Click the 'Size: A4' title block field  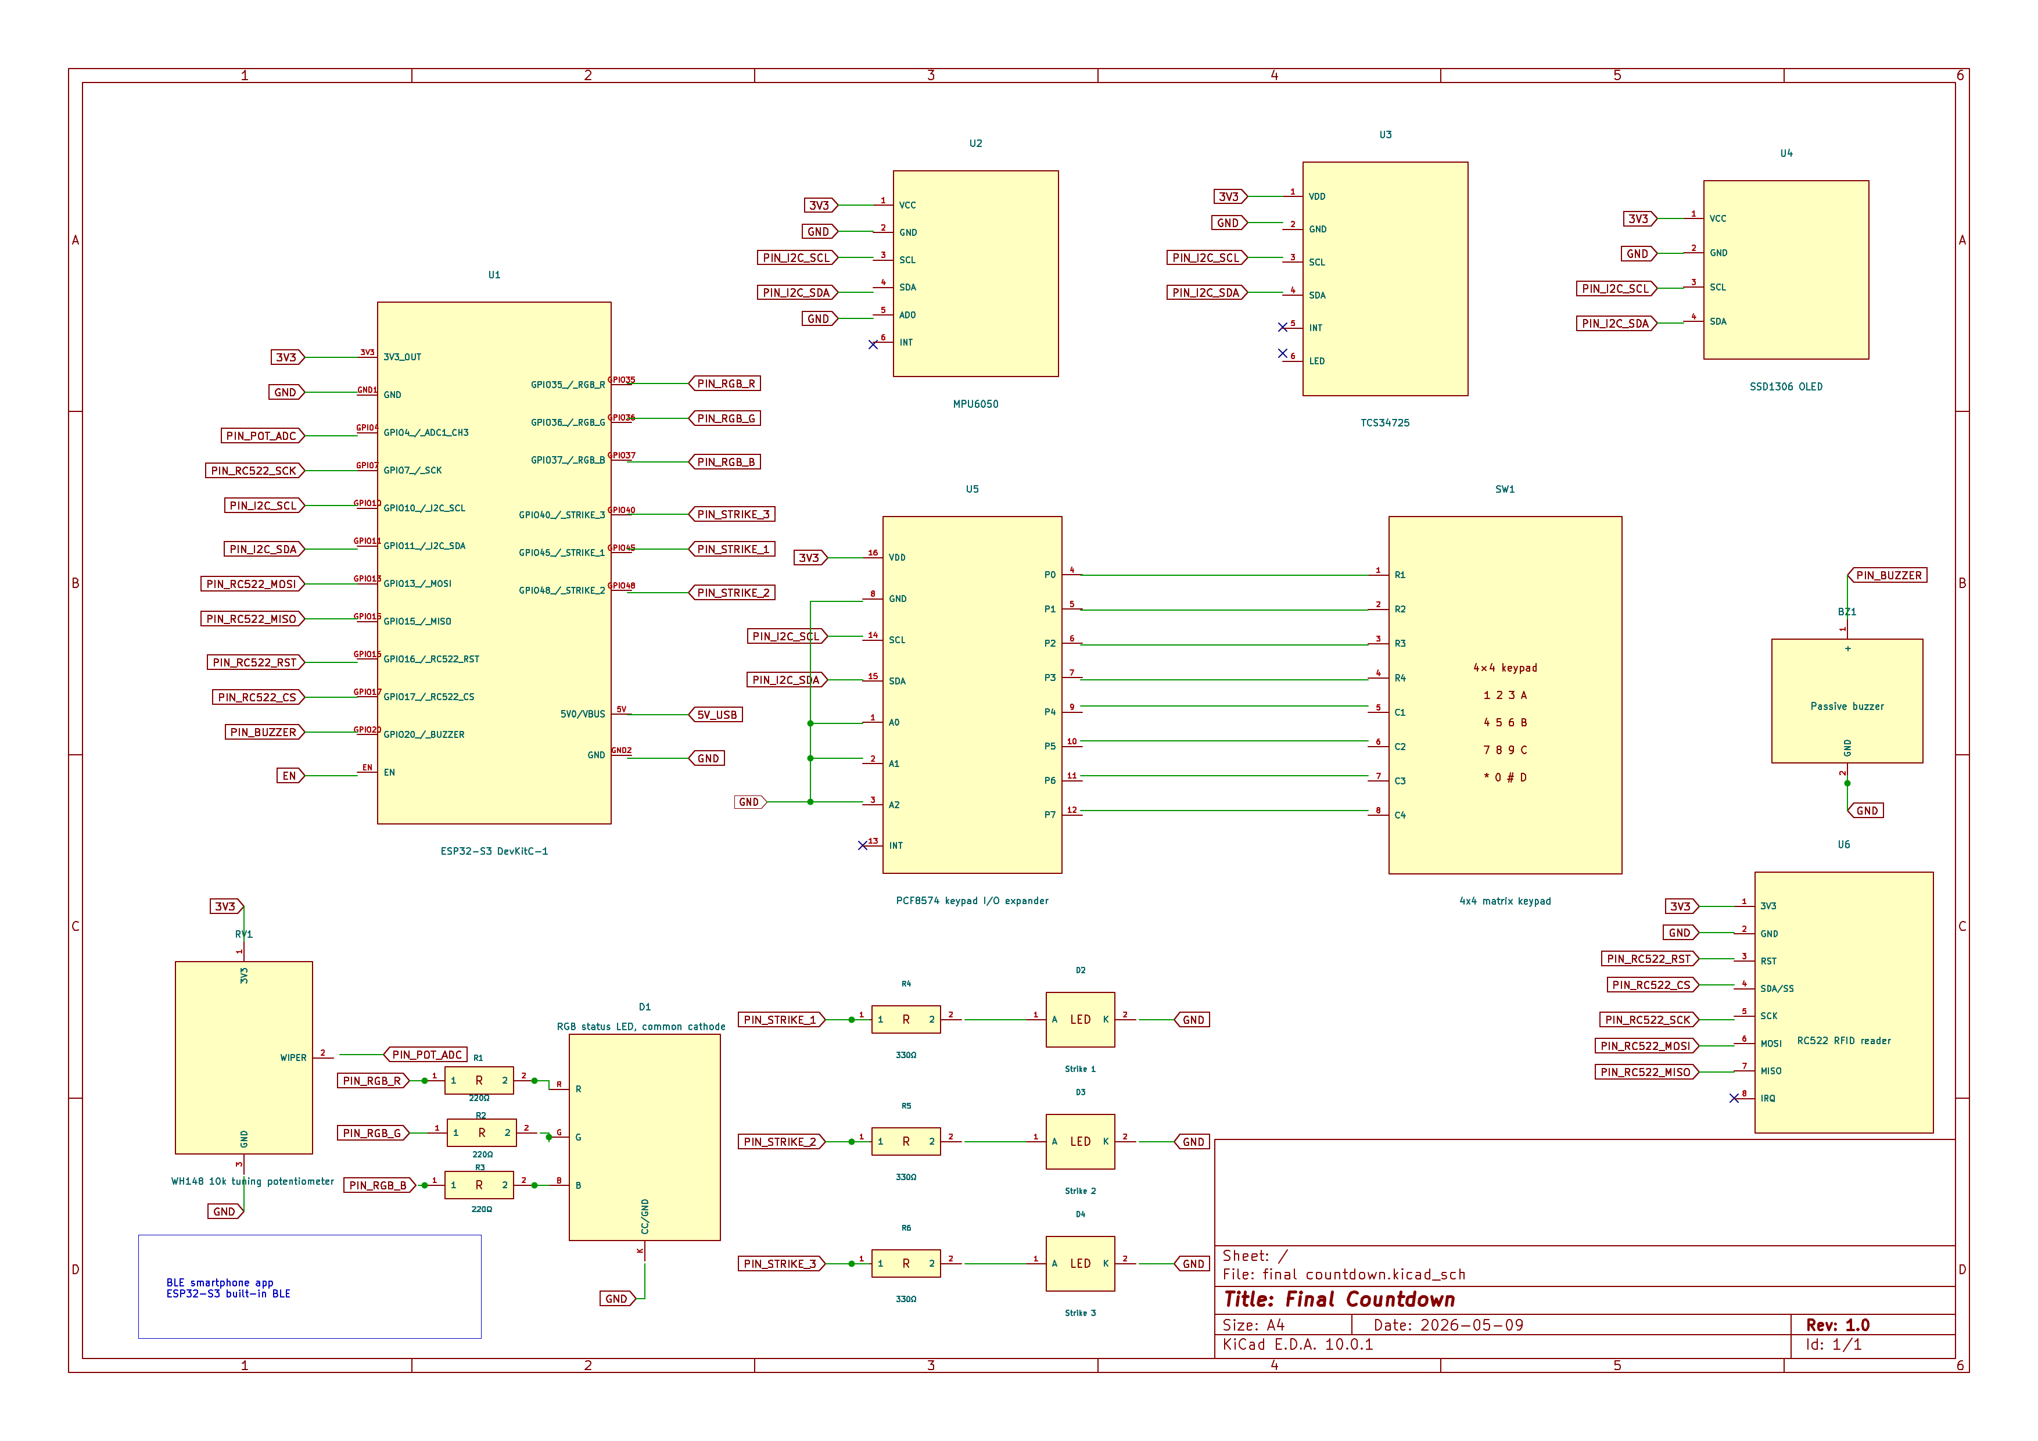(x=1253, y=1325)
